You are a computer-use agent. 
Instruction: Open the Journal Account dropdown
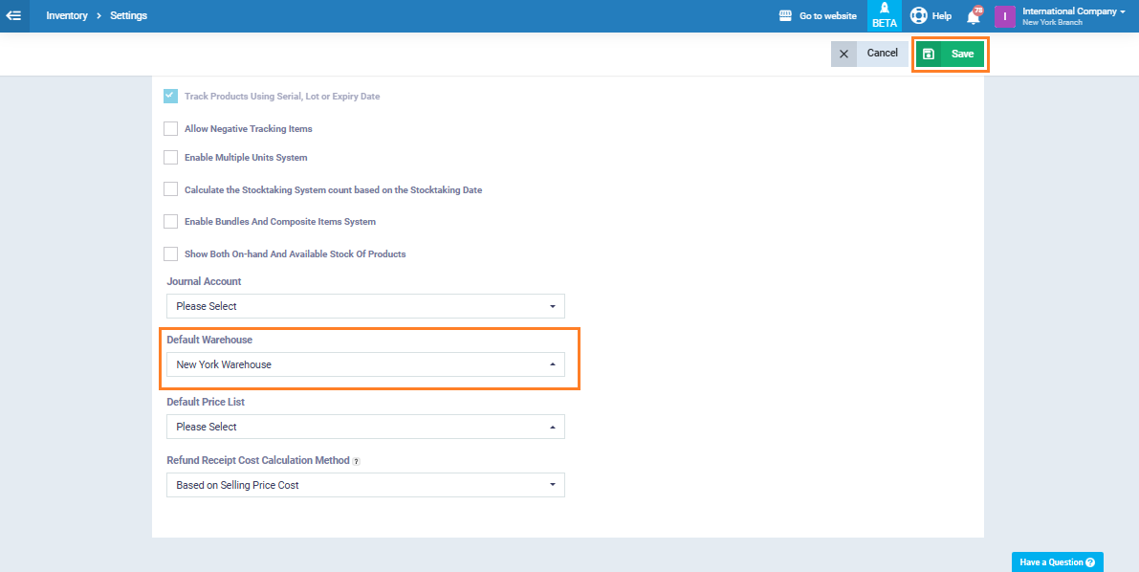(365, 306)
